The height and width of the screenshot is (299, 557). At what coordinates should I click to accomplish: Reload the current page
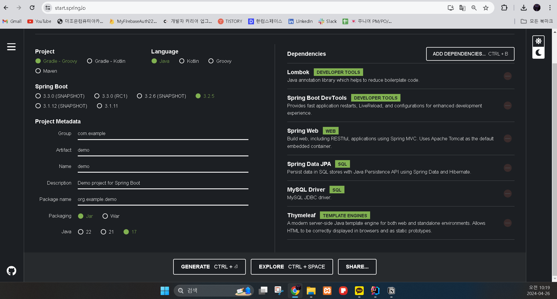click(32, 8)
